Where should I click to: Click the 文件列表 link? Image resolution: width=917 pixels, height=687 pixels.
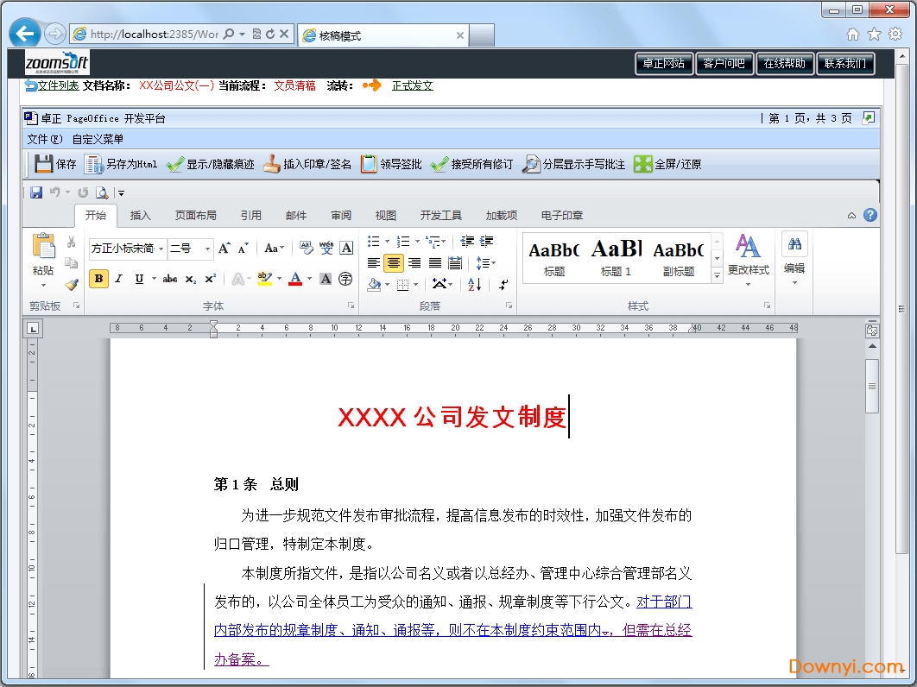coord(58,85)
